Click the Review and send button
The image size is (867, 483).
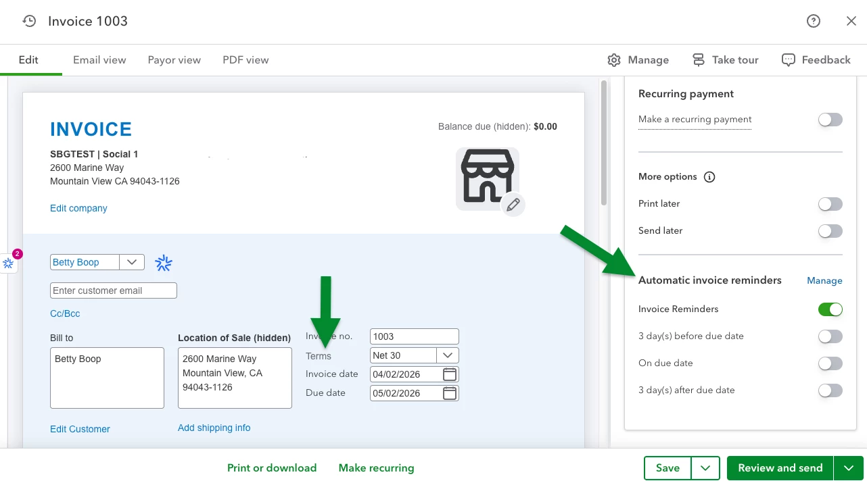[780, 468]
